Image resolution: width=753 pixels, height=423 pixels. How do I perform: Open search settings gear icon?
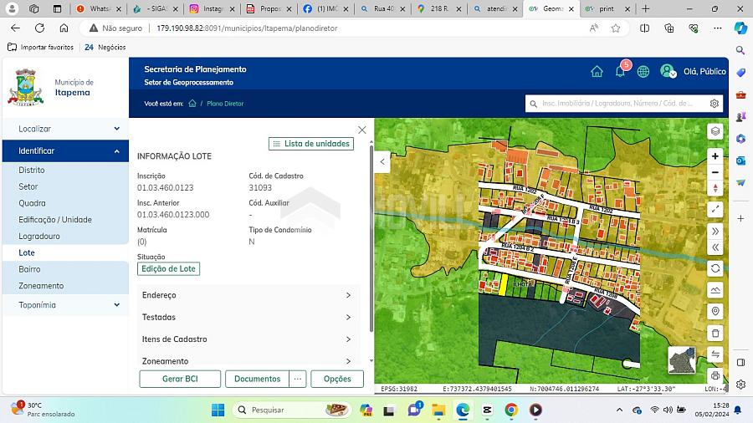(715, 104)
